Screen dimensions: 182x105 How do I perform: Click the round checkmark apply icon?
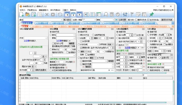(x=118, y=15)
